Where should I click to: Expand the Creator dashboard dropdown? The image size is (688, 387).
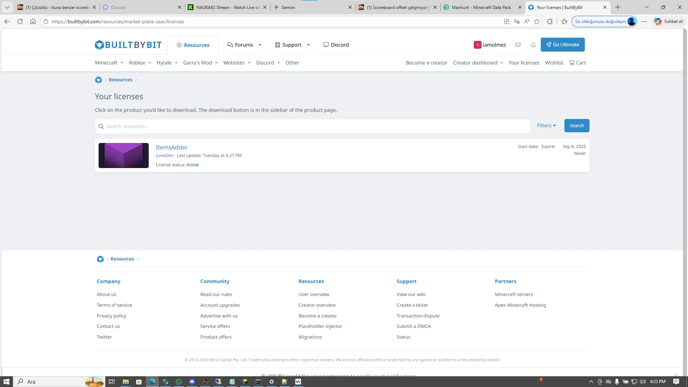click(x=502, y=63)
